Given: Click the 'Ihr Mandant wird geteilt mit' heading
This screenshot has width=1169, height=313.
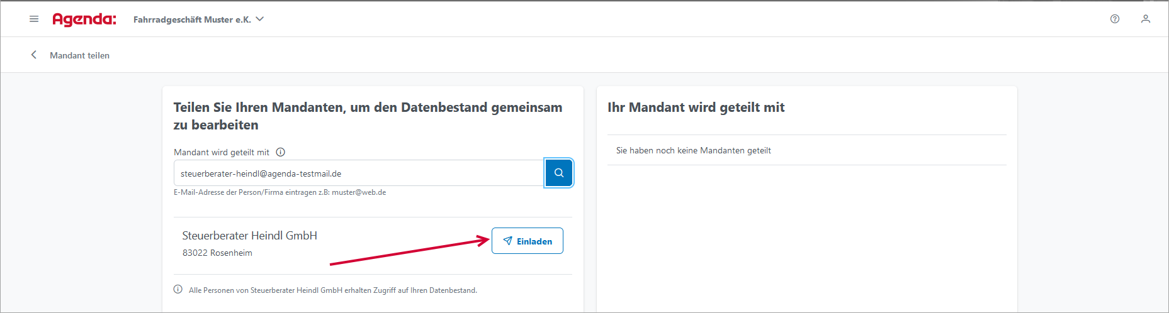Looking at the screenshot, I should tap(696, 107).
